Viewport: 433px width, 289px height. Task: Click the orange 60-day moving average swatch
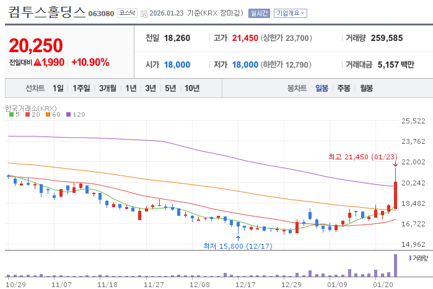[x=48, y=115]
